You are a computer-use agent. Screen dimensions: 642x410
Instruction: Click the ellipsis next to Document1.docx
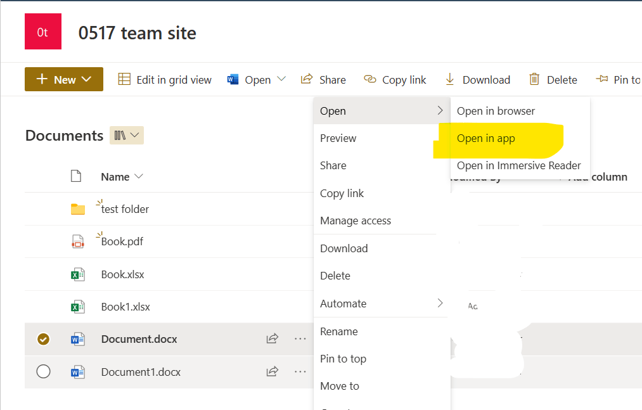[x=300, y=372]
